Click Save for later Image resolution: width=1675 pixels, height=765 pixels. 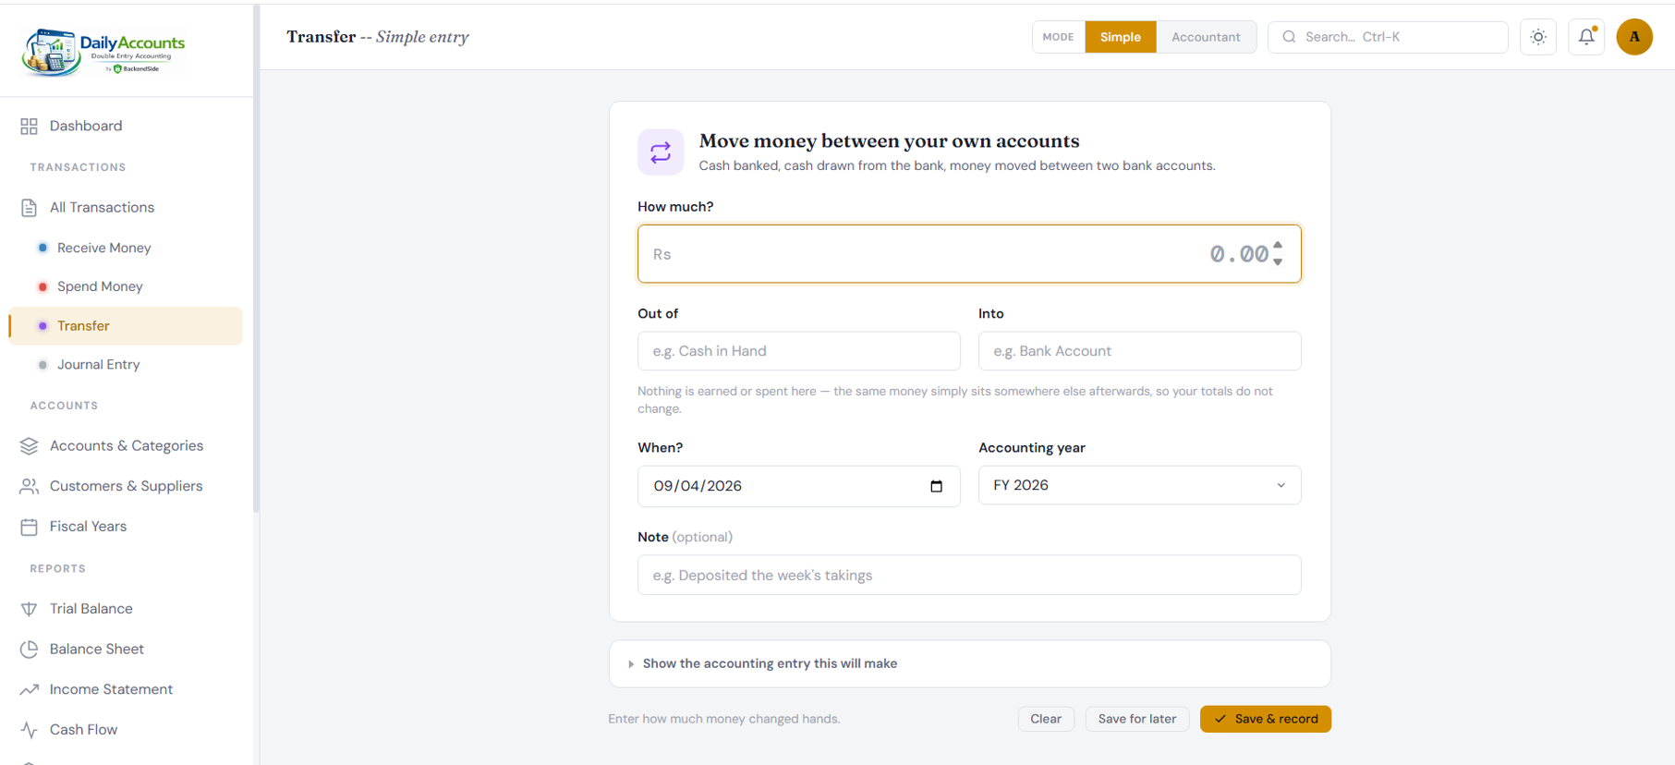pos(1136,719)
